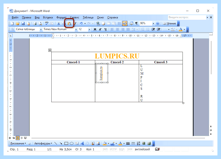Open the Рисование drawing menu
The image size is (221, 159).
click(x=18, y=143)
